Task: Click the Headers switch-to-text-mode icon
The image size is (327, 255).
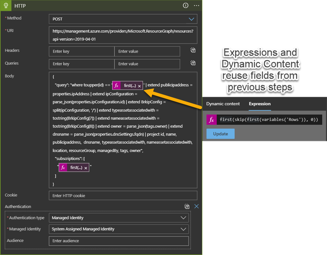Action: pos(193,50)
